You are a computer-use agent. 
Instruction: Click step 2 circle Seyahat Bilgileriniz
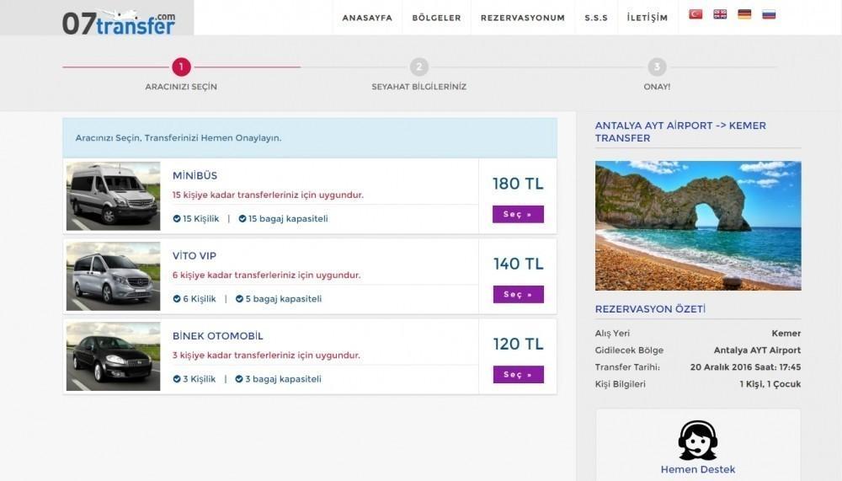(x=419, y=67)
